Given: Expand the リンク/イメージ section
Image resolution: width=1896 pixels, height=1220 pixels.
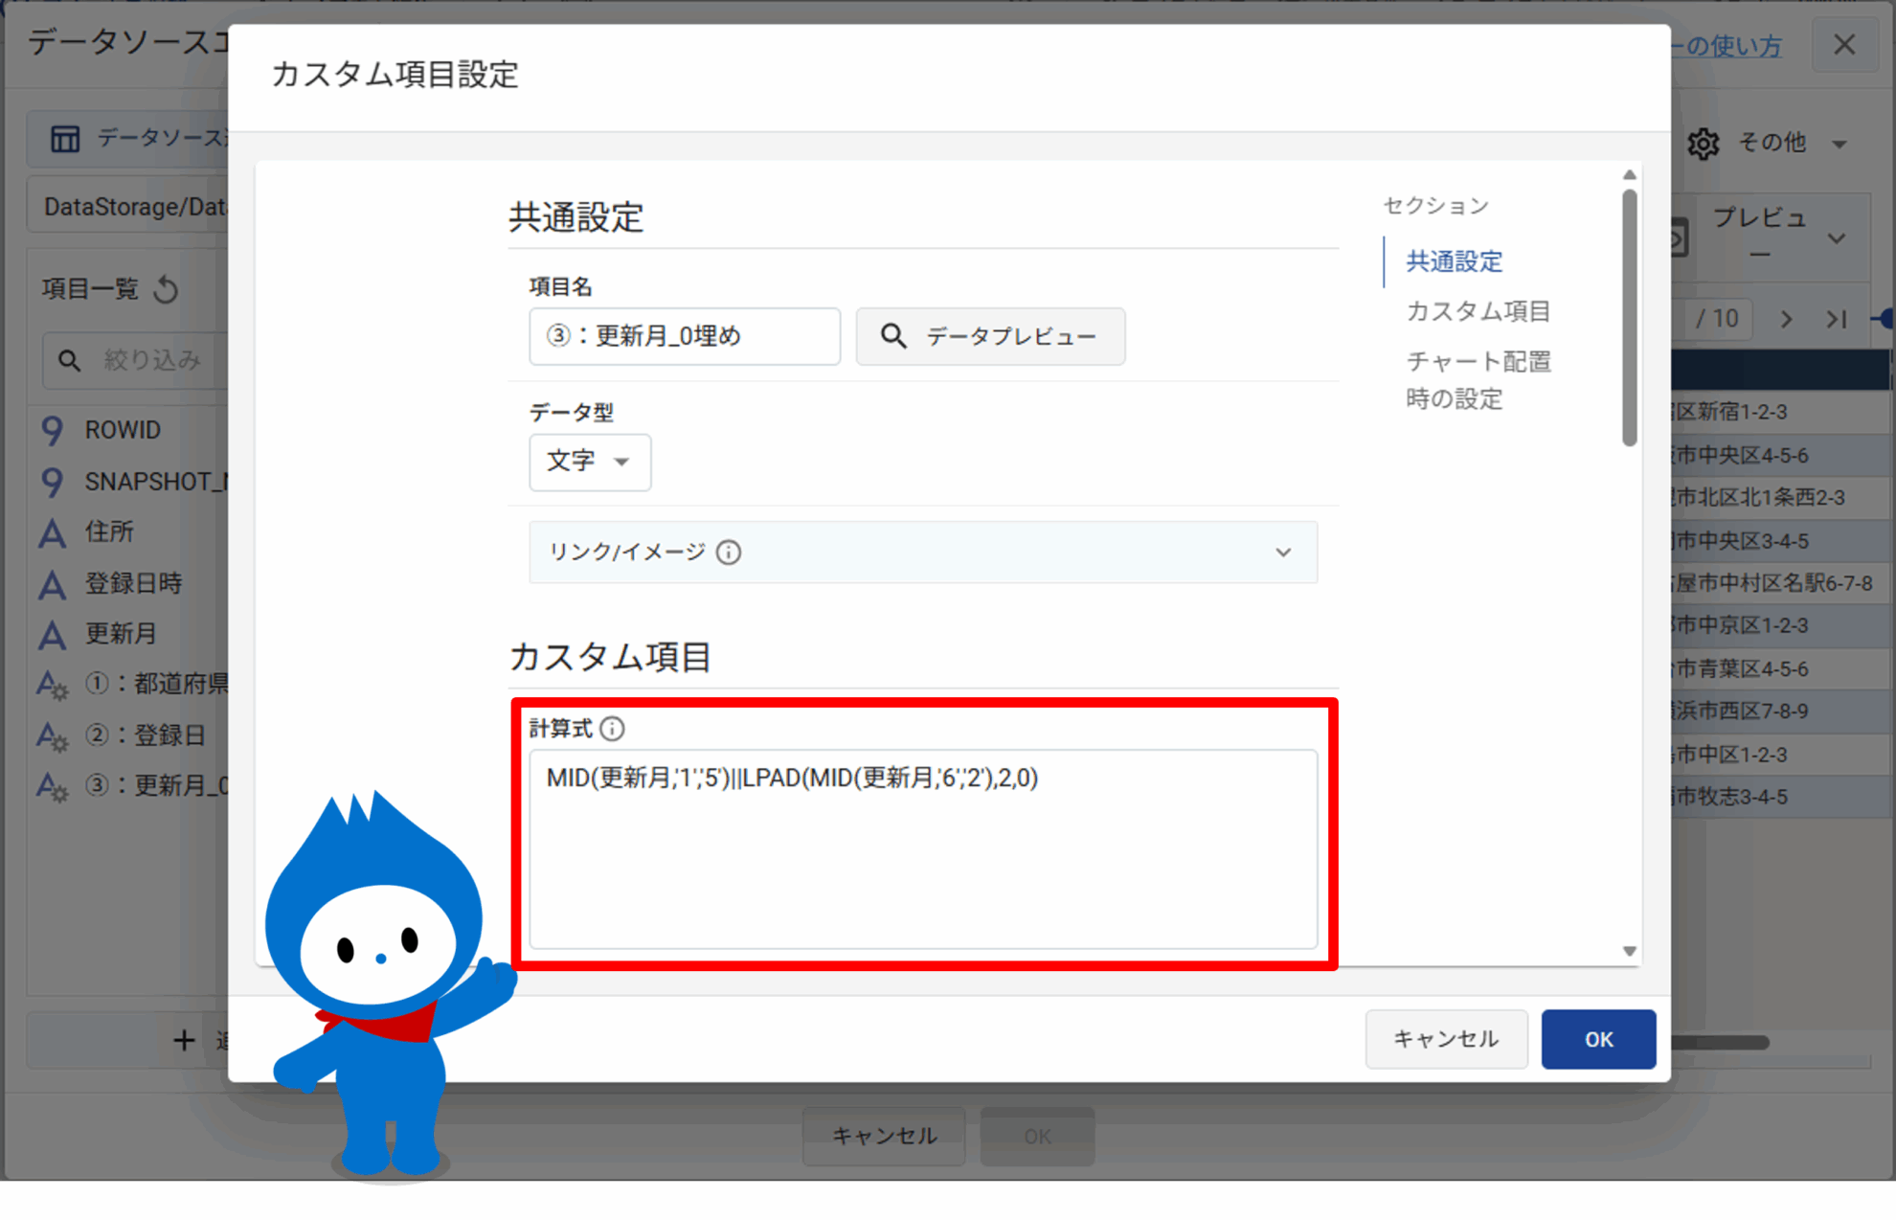Looking at the screenshot, I should 1283,553.
